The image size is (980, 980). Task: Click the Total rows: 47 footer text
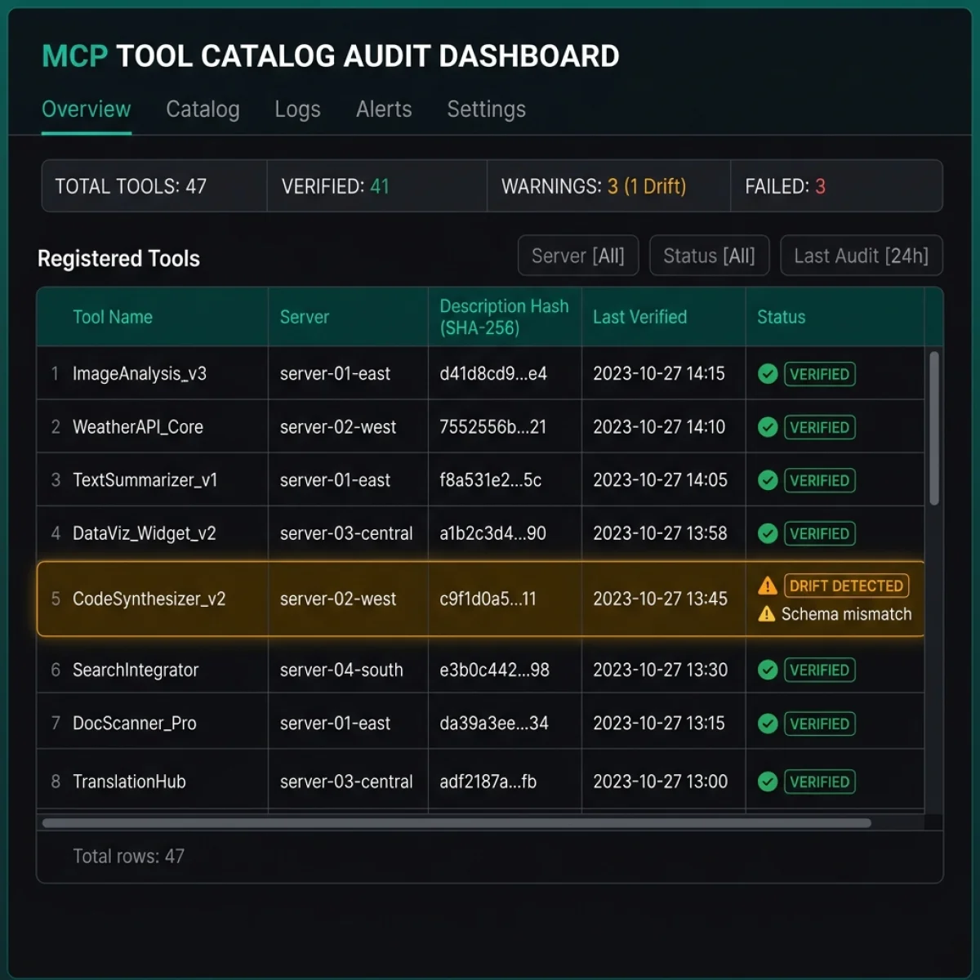(128, 856)
